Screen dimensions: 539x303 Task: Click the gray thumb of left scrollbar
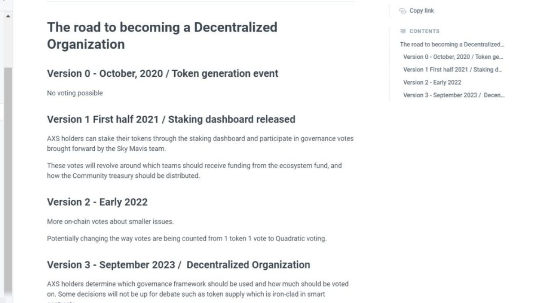8,180
